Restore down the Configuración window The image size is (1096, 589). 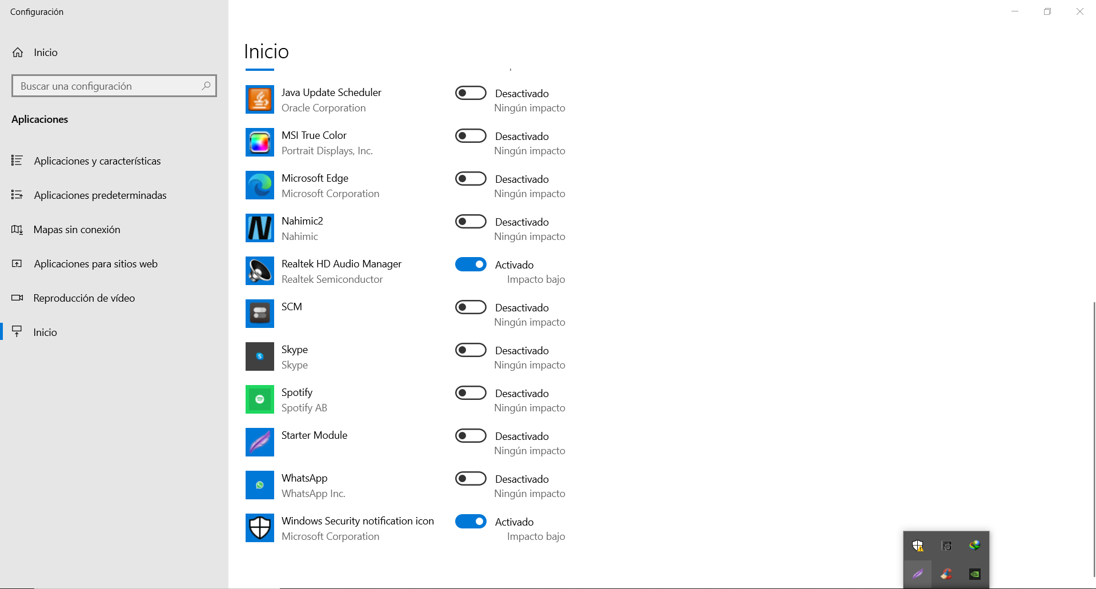(x=1047, y=11)
